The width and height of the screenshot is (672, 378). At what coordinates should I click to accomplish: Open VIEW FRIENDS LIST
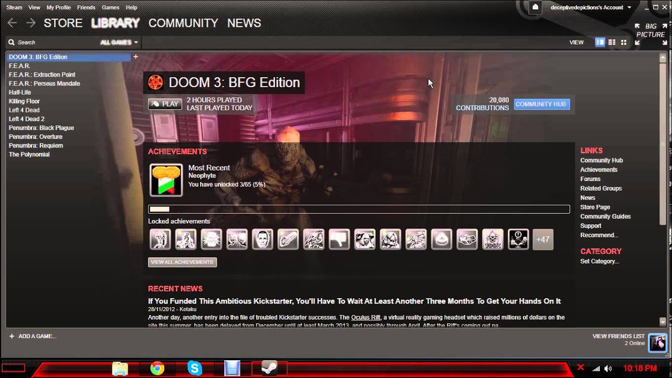(618, 336)
